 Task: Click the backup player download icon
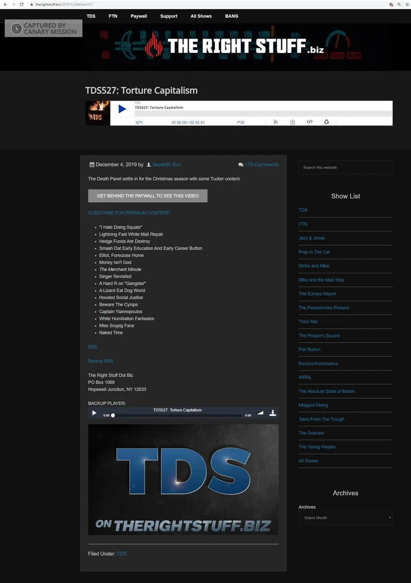pos(272,413)
